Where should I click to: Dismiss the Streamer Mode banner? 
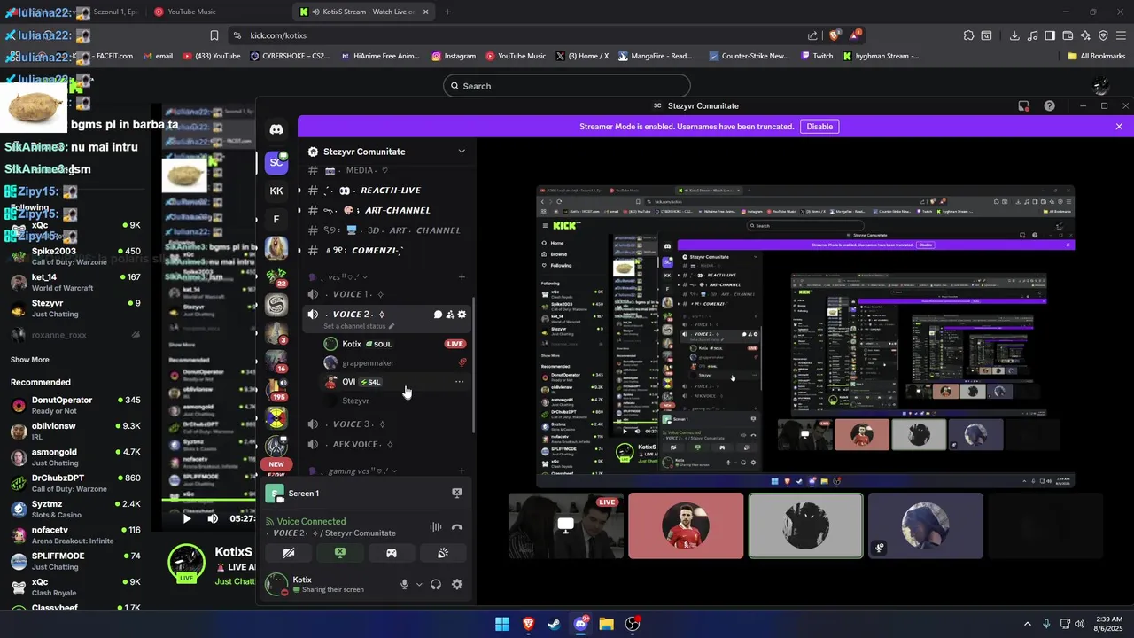pos(1119,127)
